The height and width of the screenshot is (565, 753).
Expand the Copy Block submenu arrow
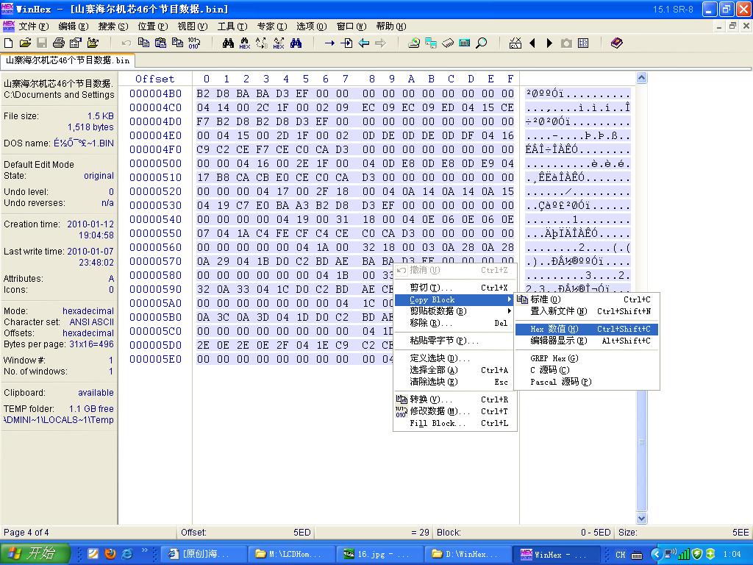click(510, 300)
